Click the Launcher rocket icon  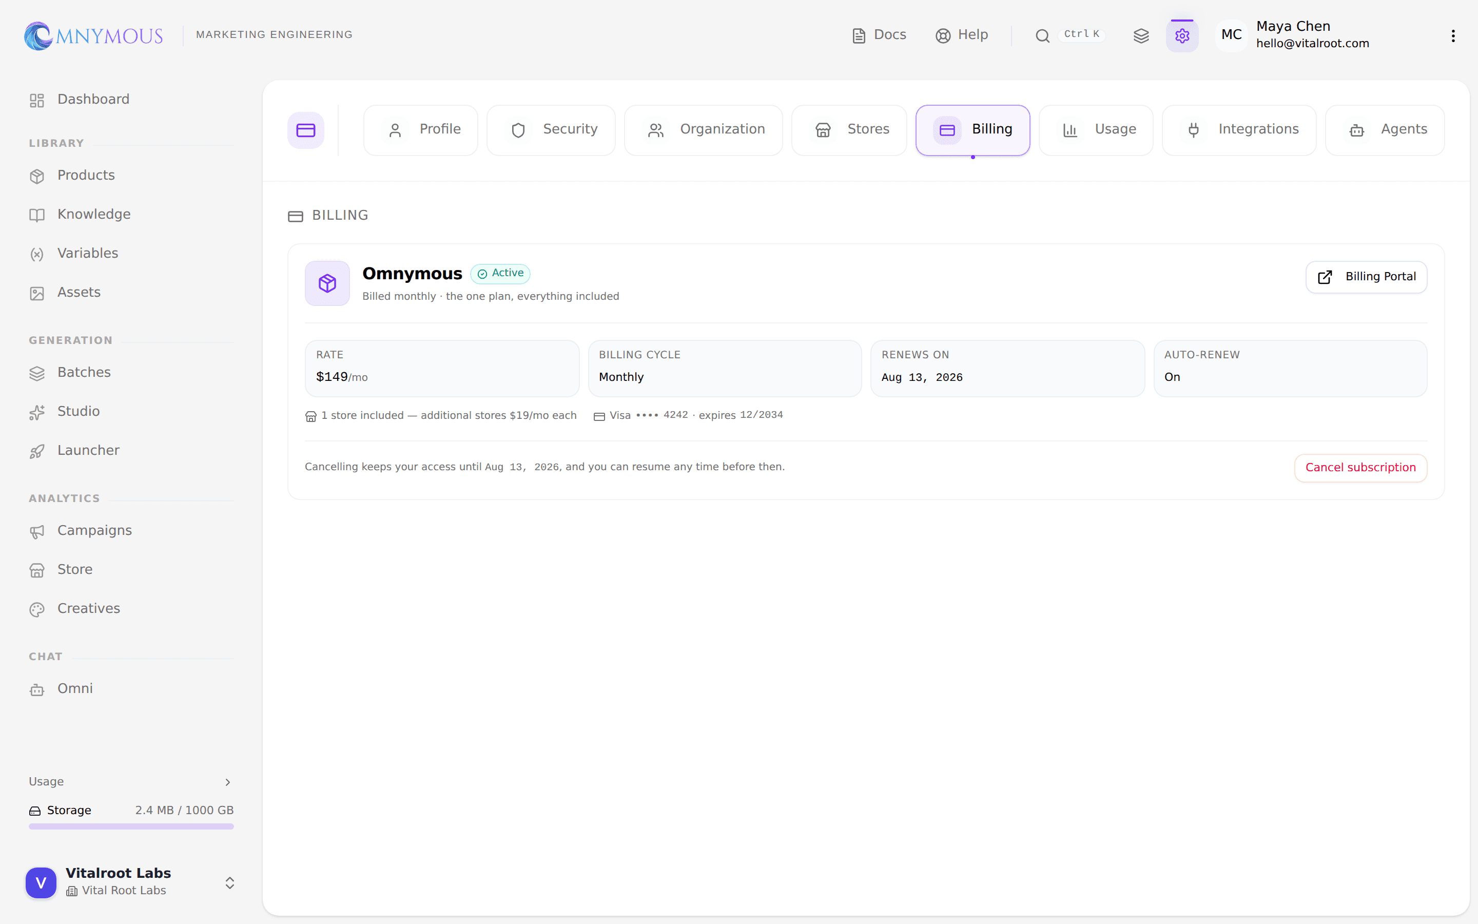click(x=36, y=451)
